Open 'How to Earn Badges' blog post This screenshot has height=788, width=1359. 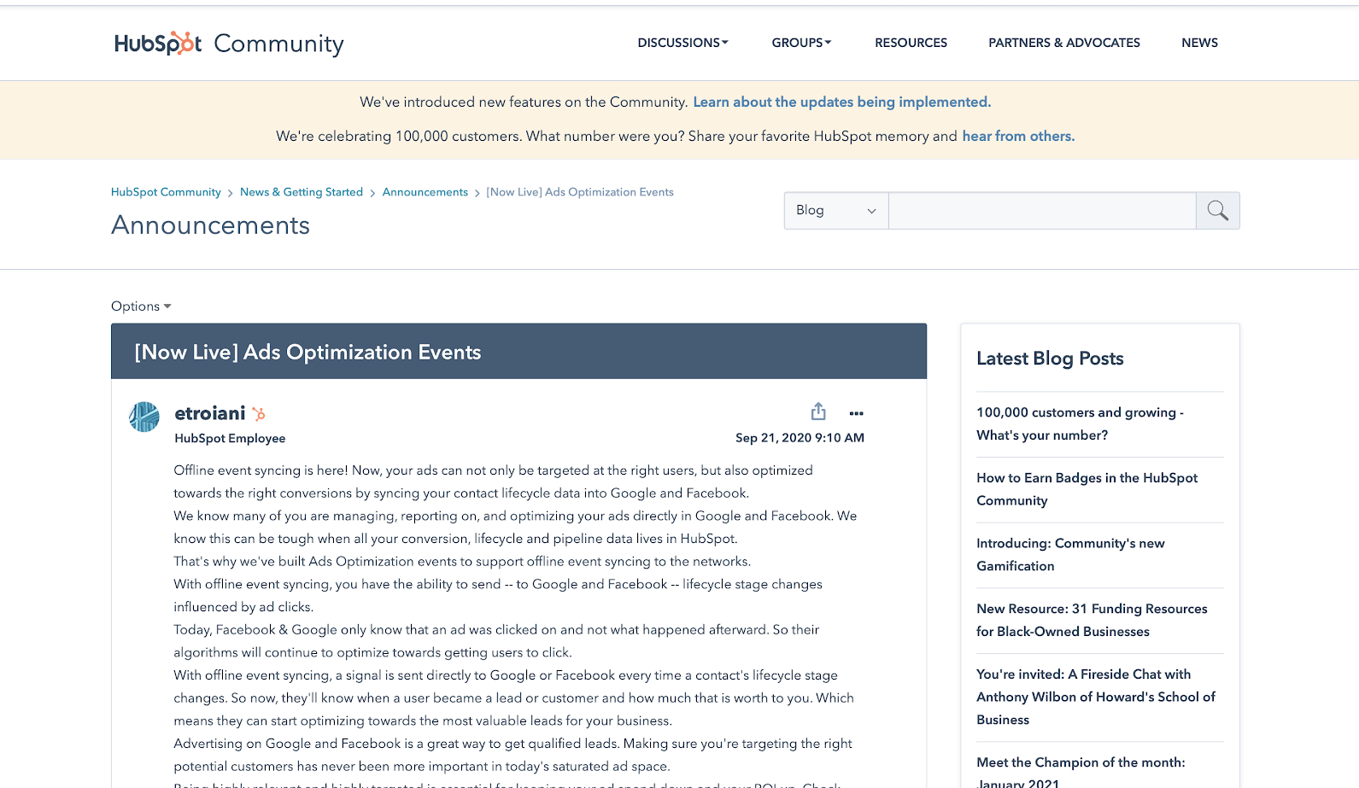[x=1087, y=489]
